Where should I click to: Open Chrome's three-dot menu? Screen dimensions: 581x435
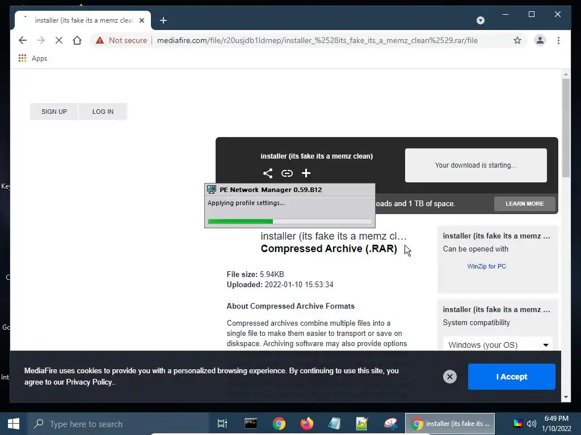pyautogui.click(x=558, y=40)
